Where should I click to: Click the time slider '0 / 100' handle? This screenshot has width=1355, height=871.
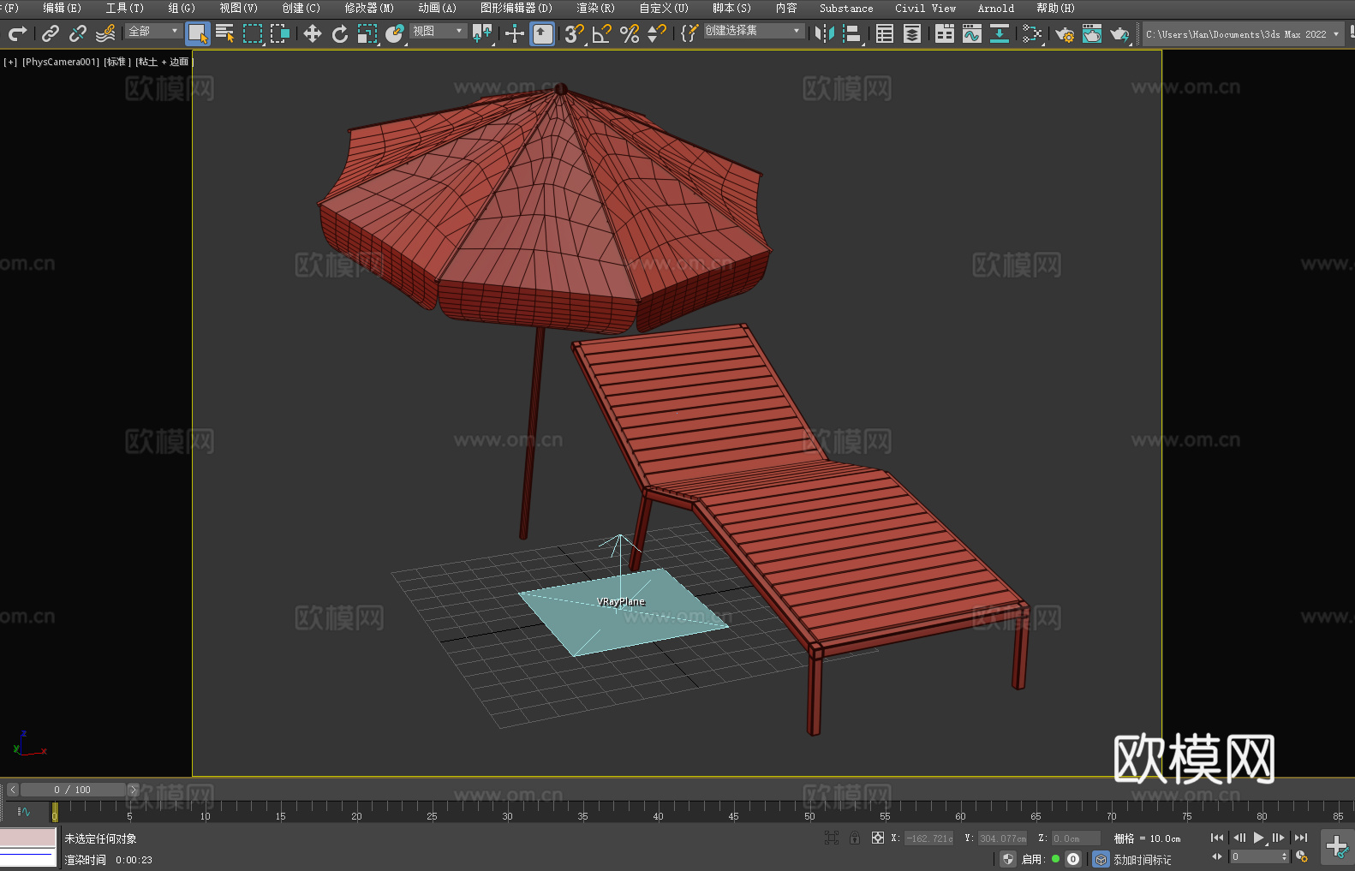click(73, 790)
